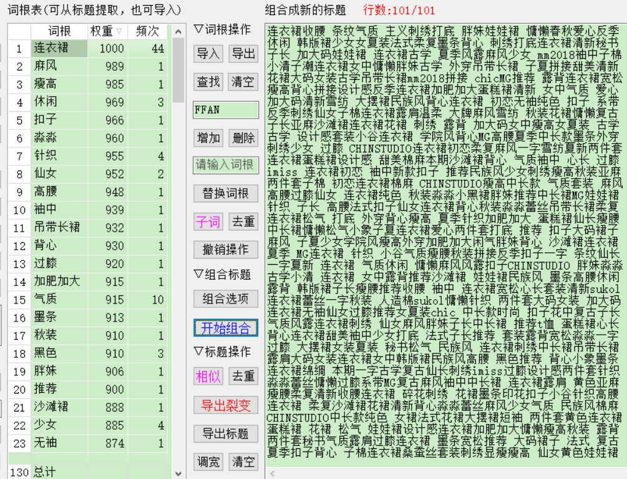The height and width of the screenshot is (479, 627).
Task: Click the red 导出裂变 button
Action: click(x=225, y=405)
